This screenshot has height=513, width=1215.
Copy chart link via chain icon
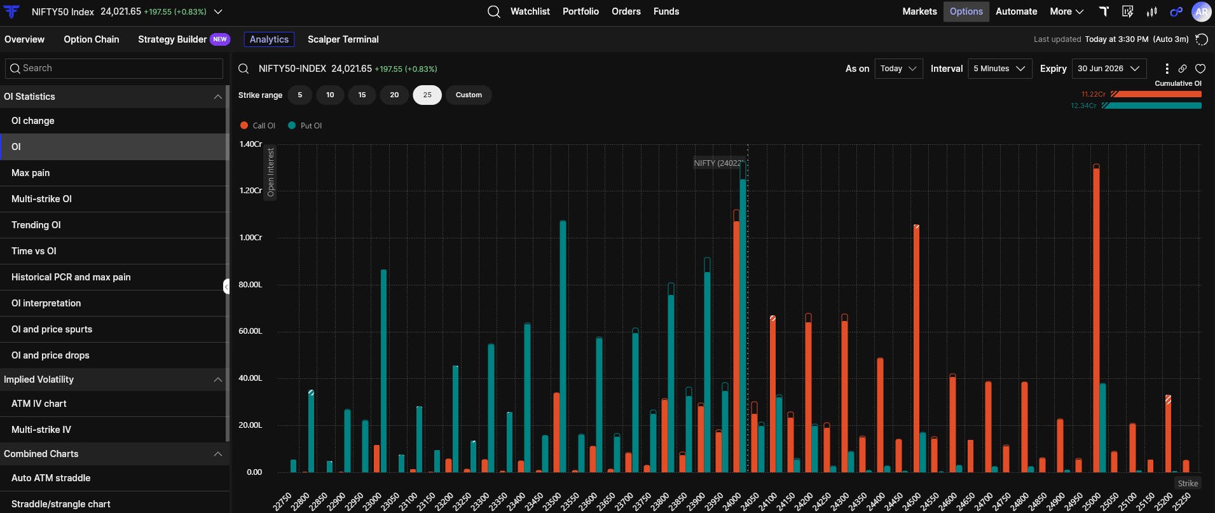[1183, 69]
